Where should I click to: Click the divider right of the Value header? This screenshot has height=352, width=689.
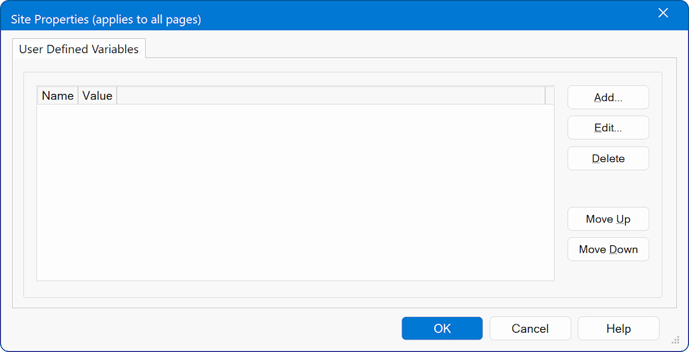coord(116,96)
